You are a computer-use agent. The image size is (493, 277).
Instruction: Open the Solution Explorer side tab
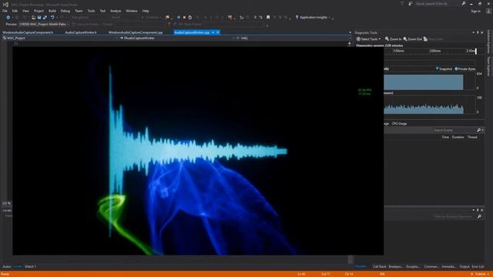(x=488, y=42)
